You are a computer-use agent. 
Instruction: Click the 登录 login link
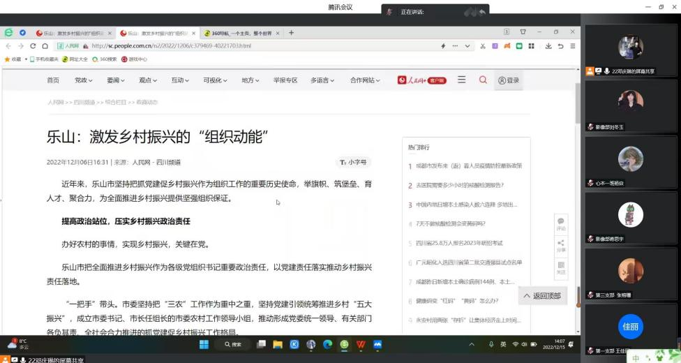[x=509, y=80]
